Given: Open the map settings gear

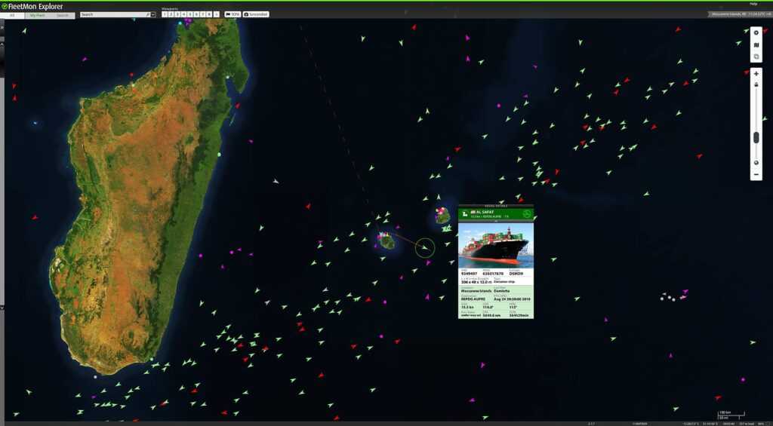Looking at the screenshot, I should pyautogui.click(x=756, y=32).
